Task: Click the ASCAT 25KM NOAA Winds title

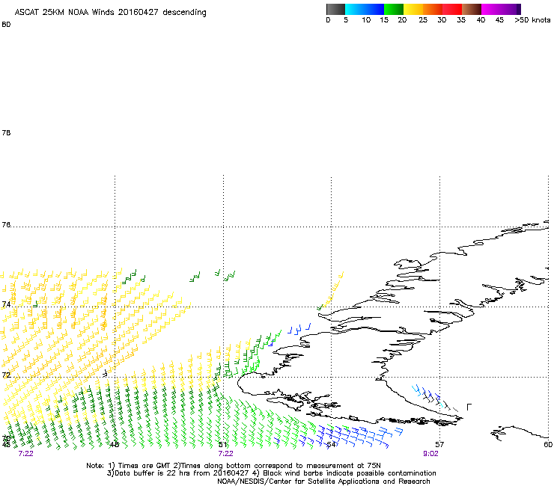Action: point(110,13)
